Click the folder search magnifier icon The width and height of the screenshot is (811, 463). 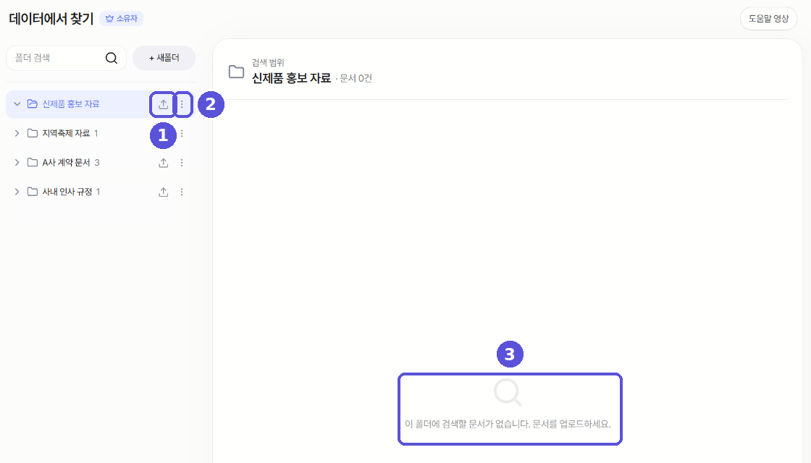tap(112, 58)
